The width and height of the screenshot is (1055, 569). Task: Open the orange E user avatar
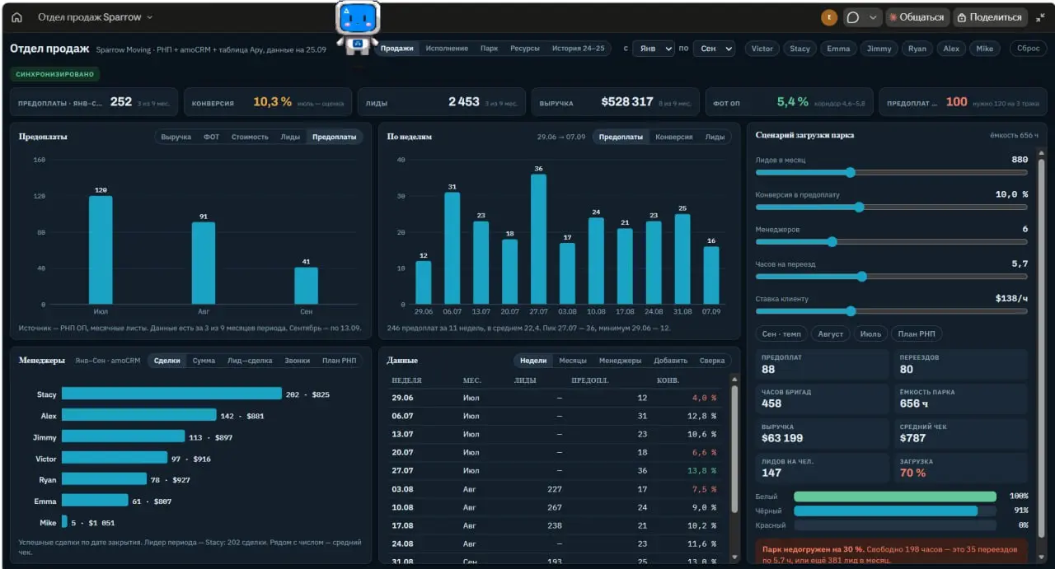[829, 17]
